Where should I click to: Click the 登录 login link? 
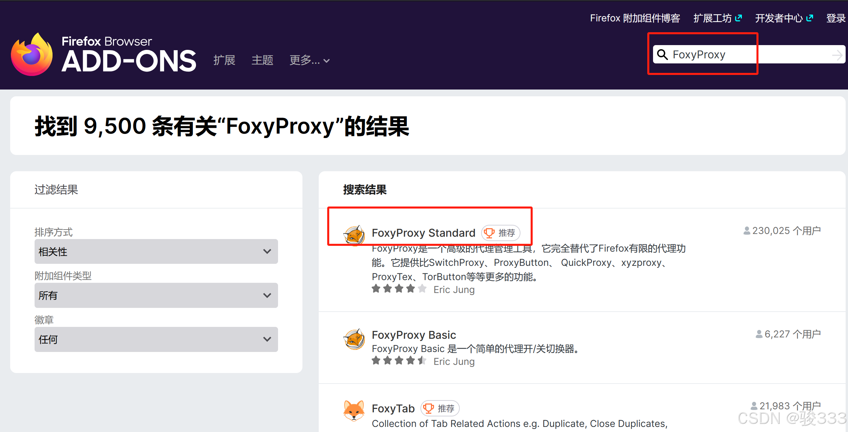(835, 18)
